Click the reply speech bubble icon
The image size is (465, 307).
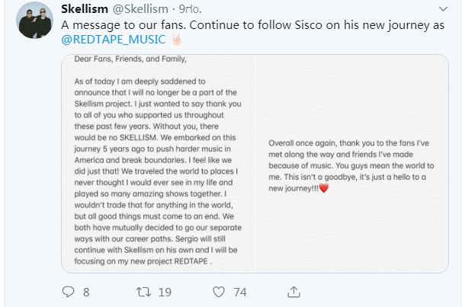coord(68,290)
